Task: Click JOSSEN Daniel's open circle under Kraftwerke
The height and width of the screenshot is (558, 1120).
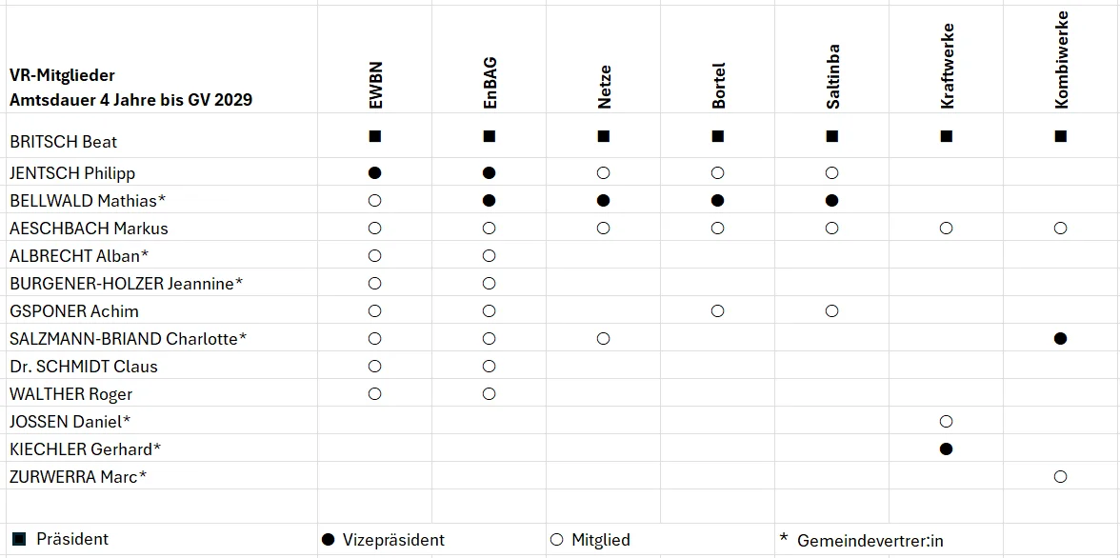Action: pos(946,421)
